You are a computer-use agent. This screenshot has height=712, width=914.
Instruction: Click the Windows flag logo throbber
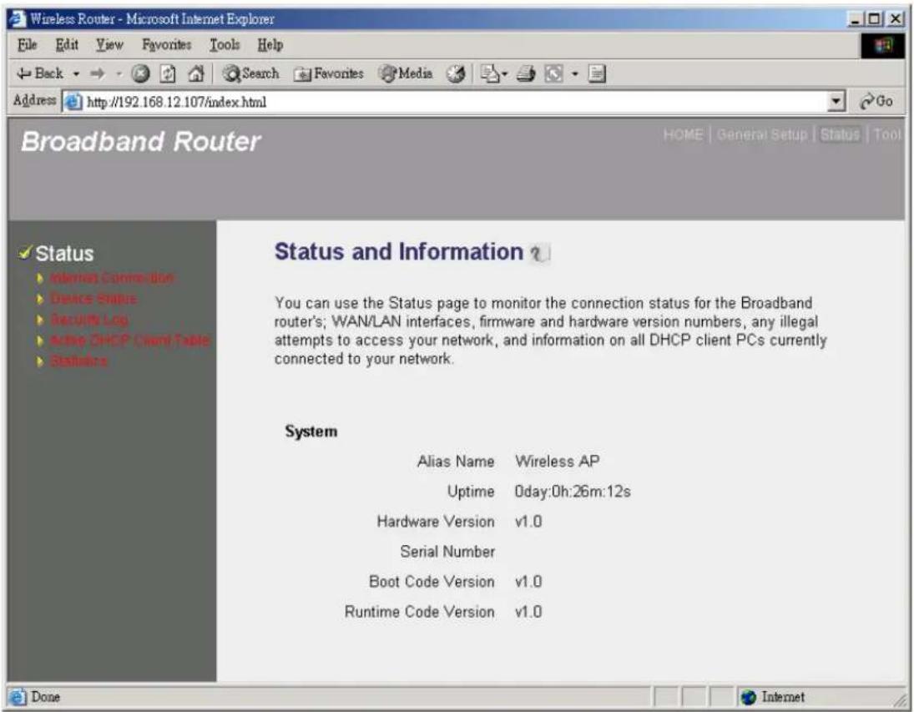click(883, 45)
